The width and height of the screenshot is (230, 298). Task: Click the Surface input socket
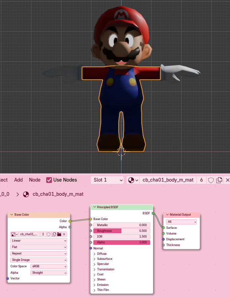pyautogui.click(x=163, y=228)
